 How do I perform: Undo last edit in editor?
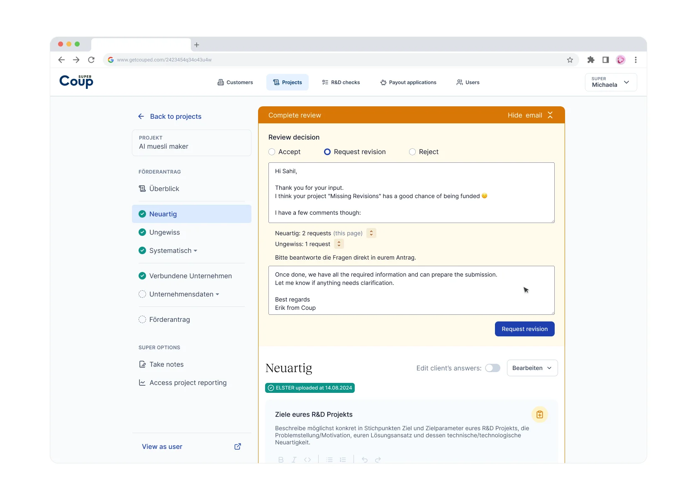point(365,460)
